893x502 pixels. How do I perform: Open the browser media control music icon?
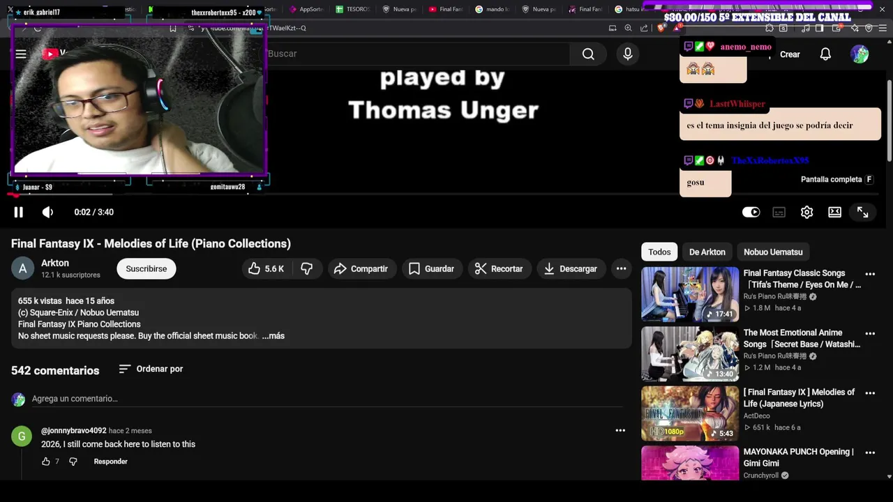point(806,28)
